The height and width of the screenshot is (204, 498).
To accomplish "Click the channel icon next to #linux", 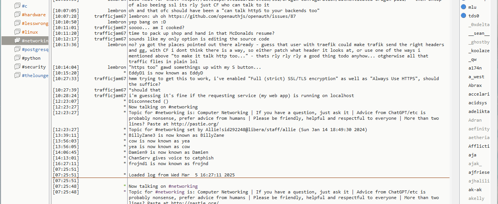I will point(17,32).
